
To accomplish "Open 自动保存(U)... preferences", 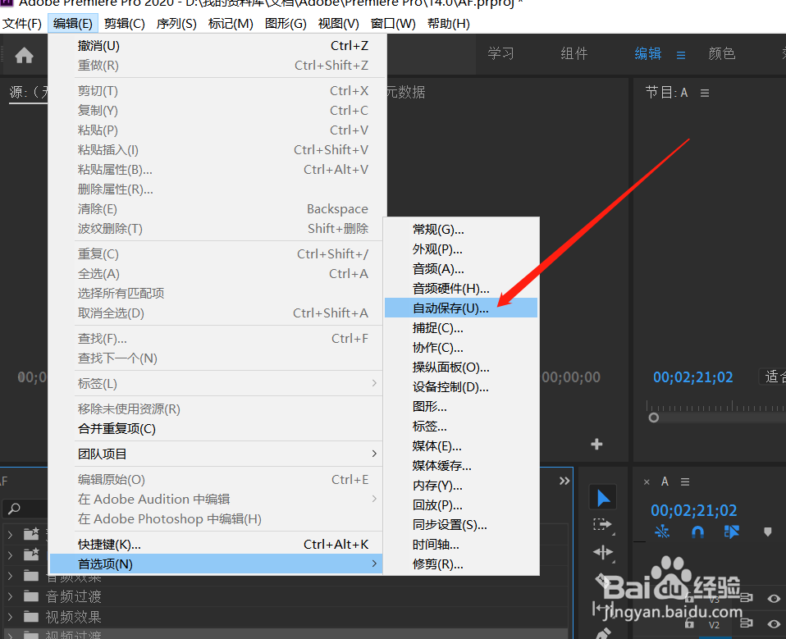I will (x=461, y=308).
